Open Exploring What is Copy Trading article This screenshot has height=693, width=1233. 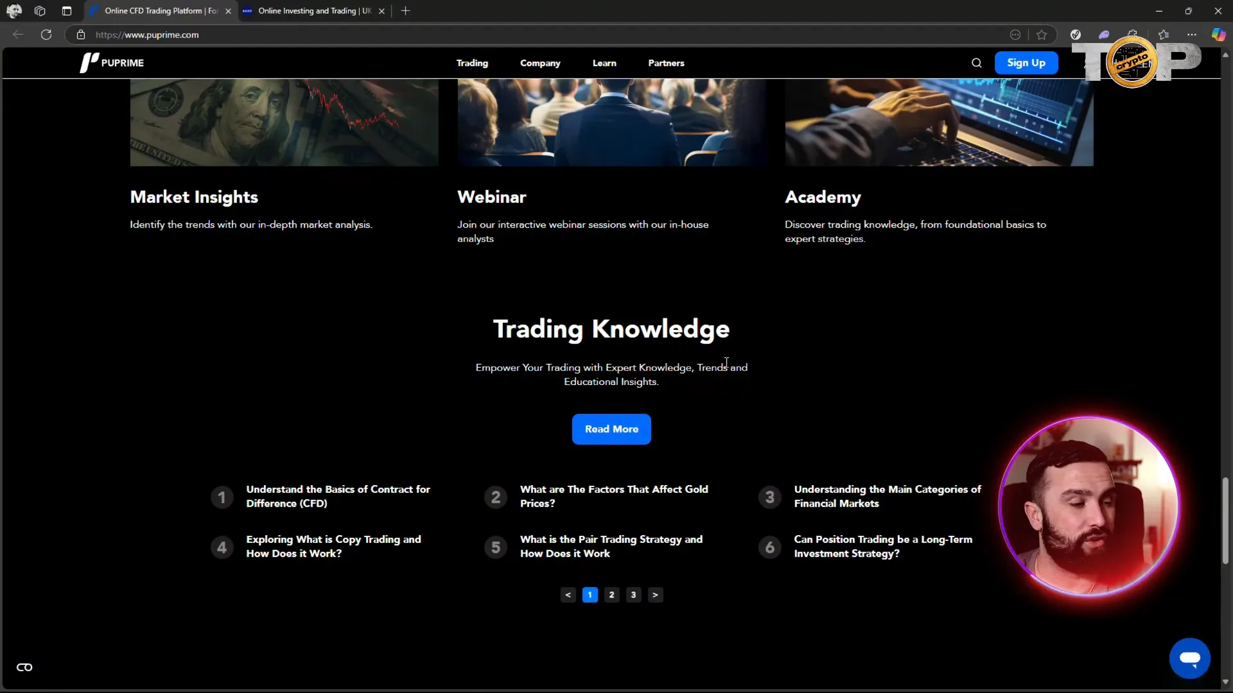coord(333,546)
